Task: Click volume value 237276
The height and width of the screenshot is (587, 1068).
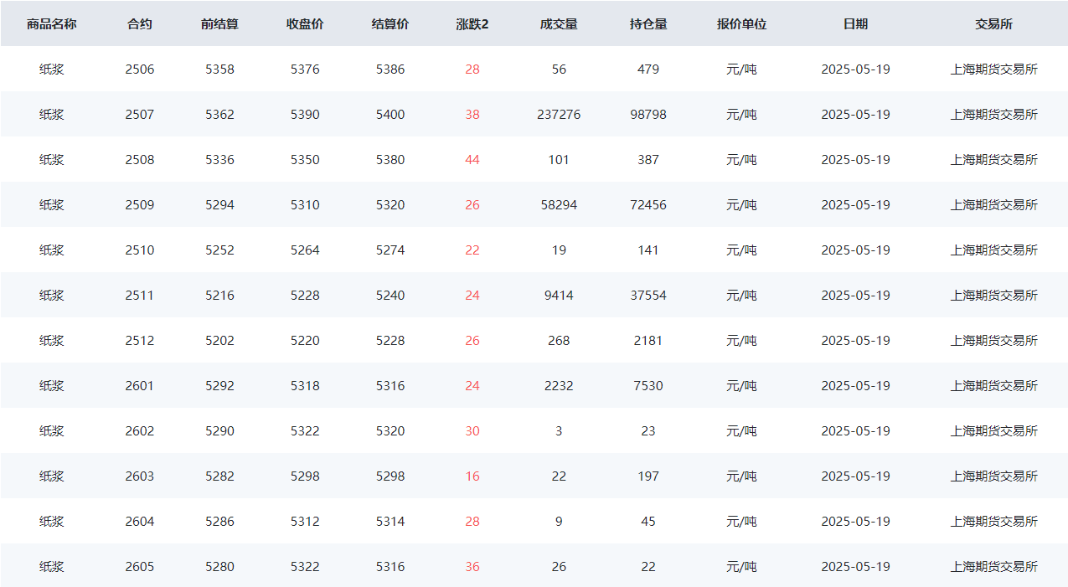Action: point(559,115)
